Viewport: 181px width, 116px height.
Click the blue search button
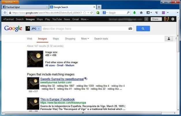coord(143,29)
